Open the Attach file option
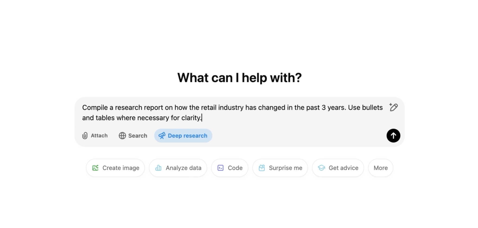Viewport: 478px width, 228px height. [x=95, y=136]
